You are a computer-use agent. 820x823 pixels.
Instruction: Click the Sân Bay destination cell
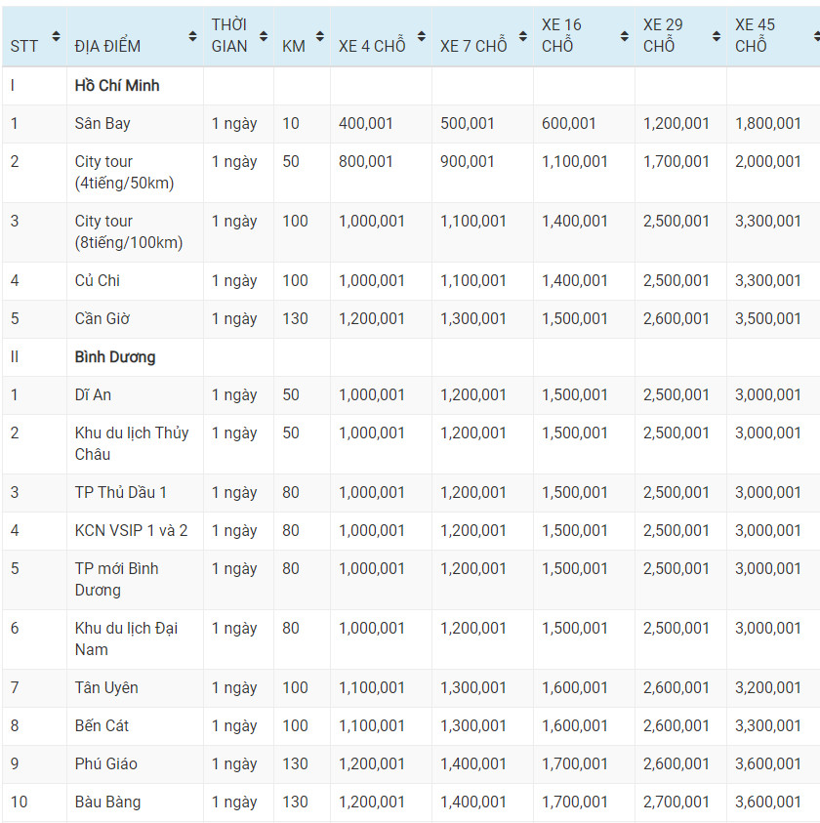pyautogui.click(x=102, y=124)
